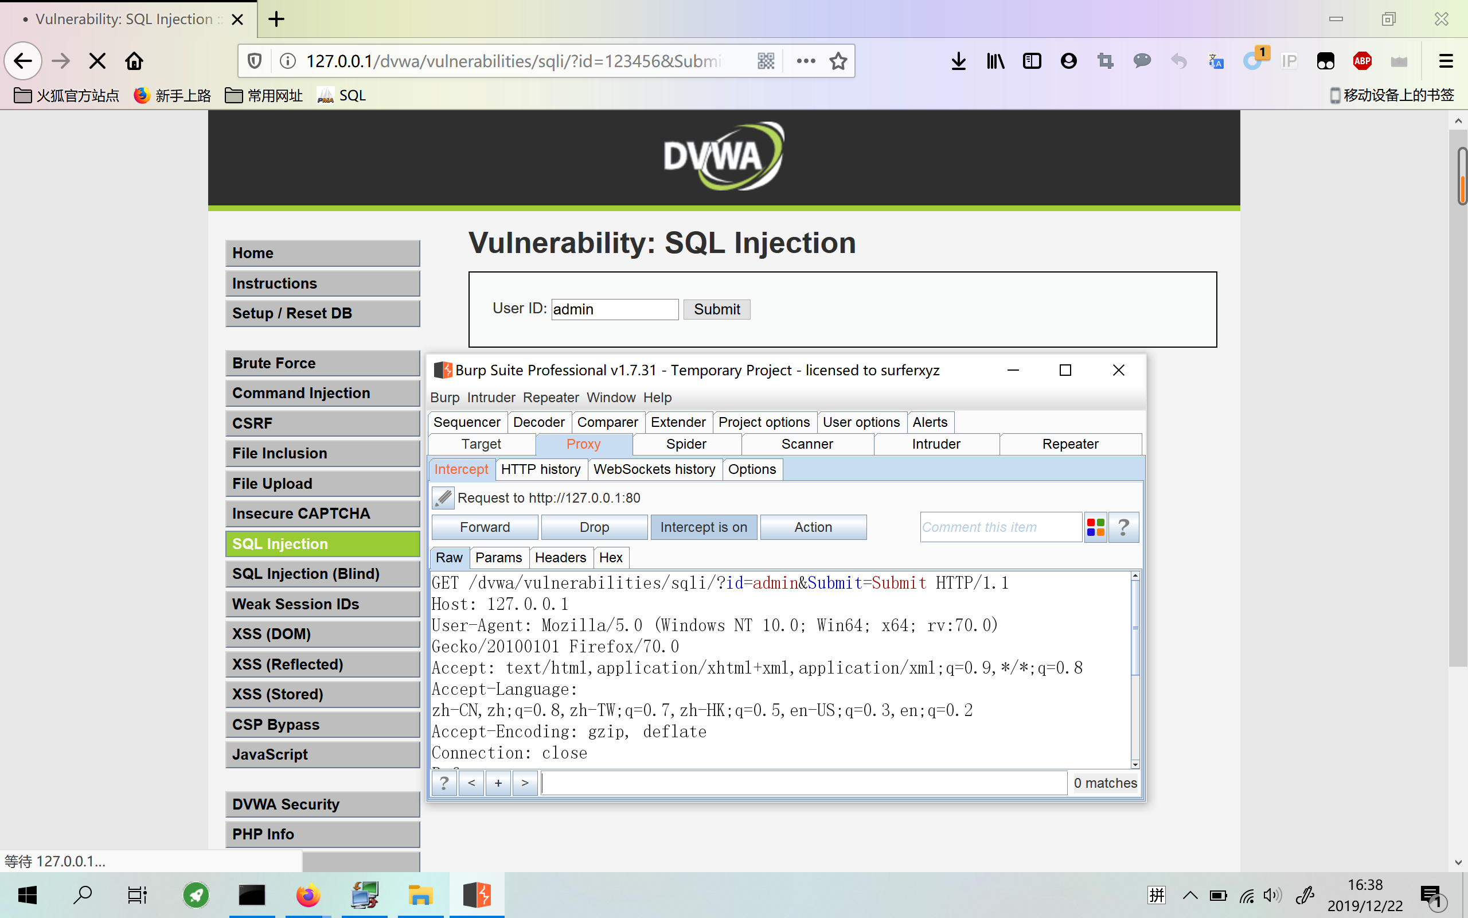The height and width of the screenshot is (918, 1468).
Task: Click the DVWA Submit button
Action: [716, 310]
